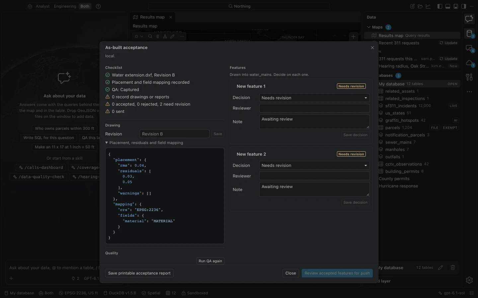Click the map zoom-in plus icon
This screenshot has height=298, width=478.
tap(354, 37)
